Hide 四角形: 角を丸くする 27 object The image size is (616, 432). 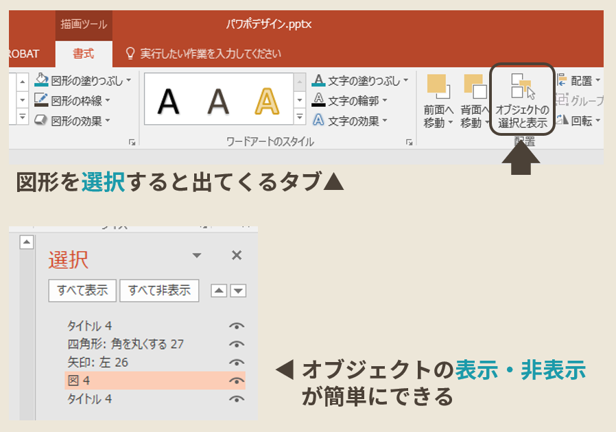click(237, 344)
